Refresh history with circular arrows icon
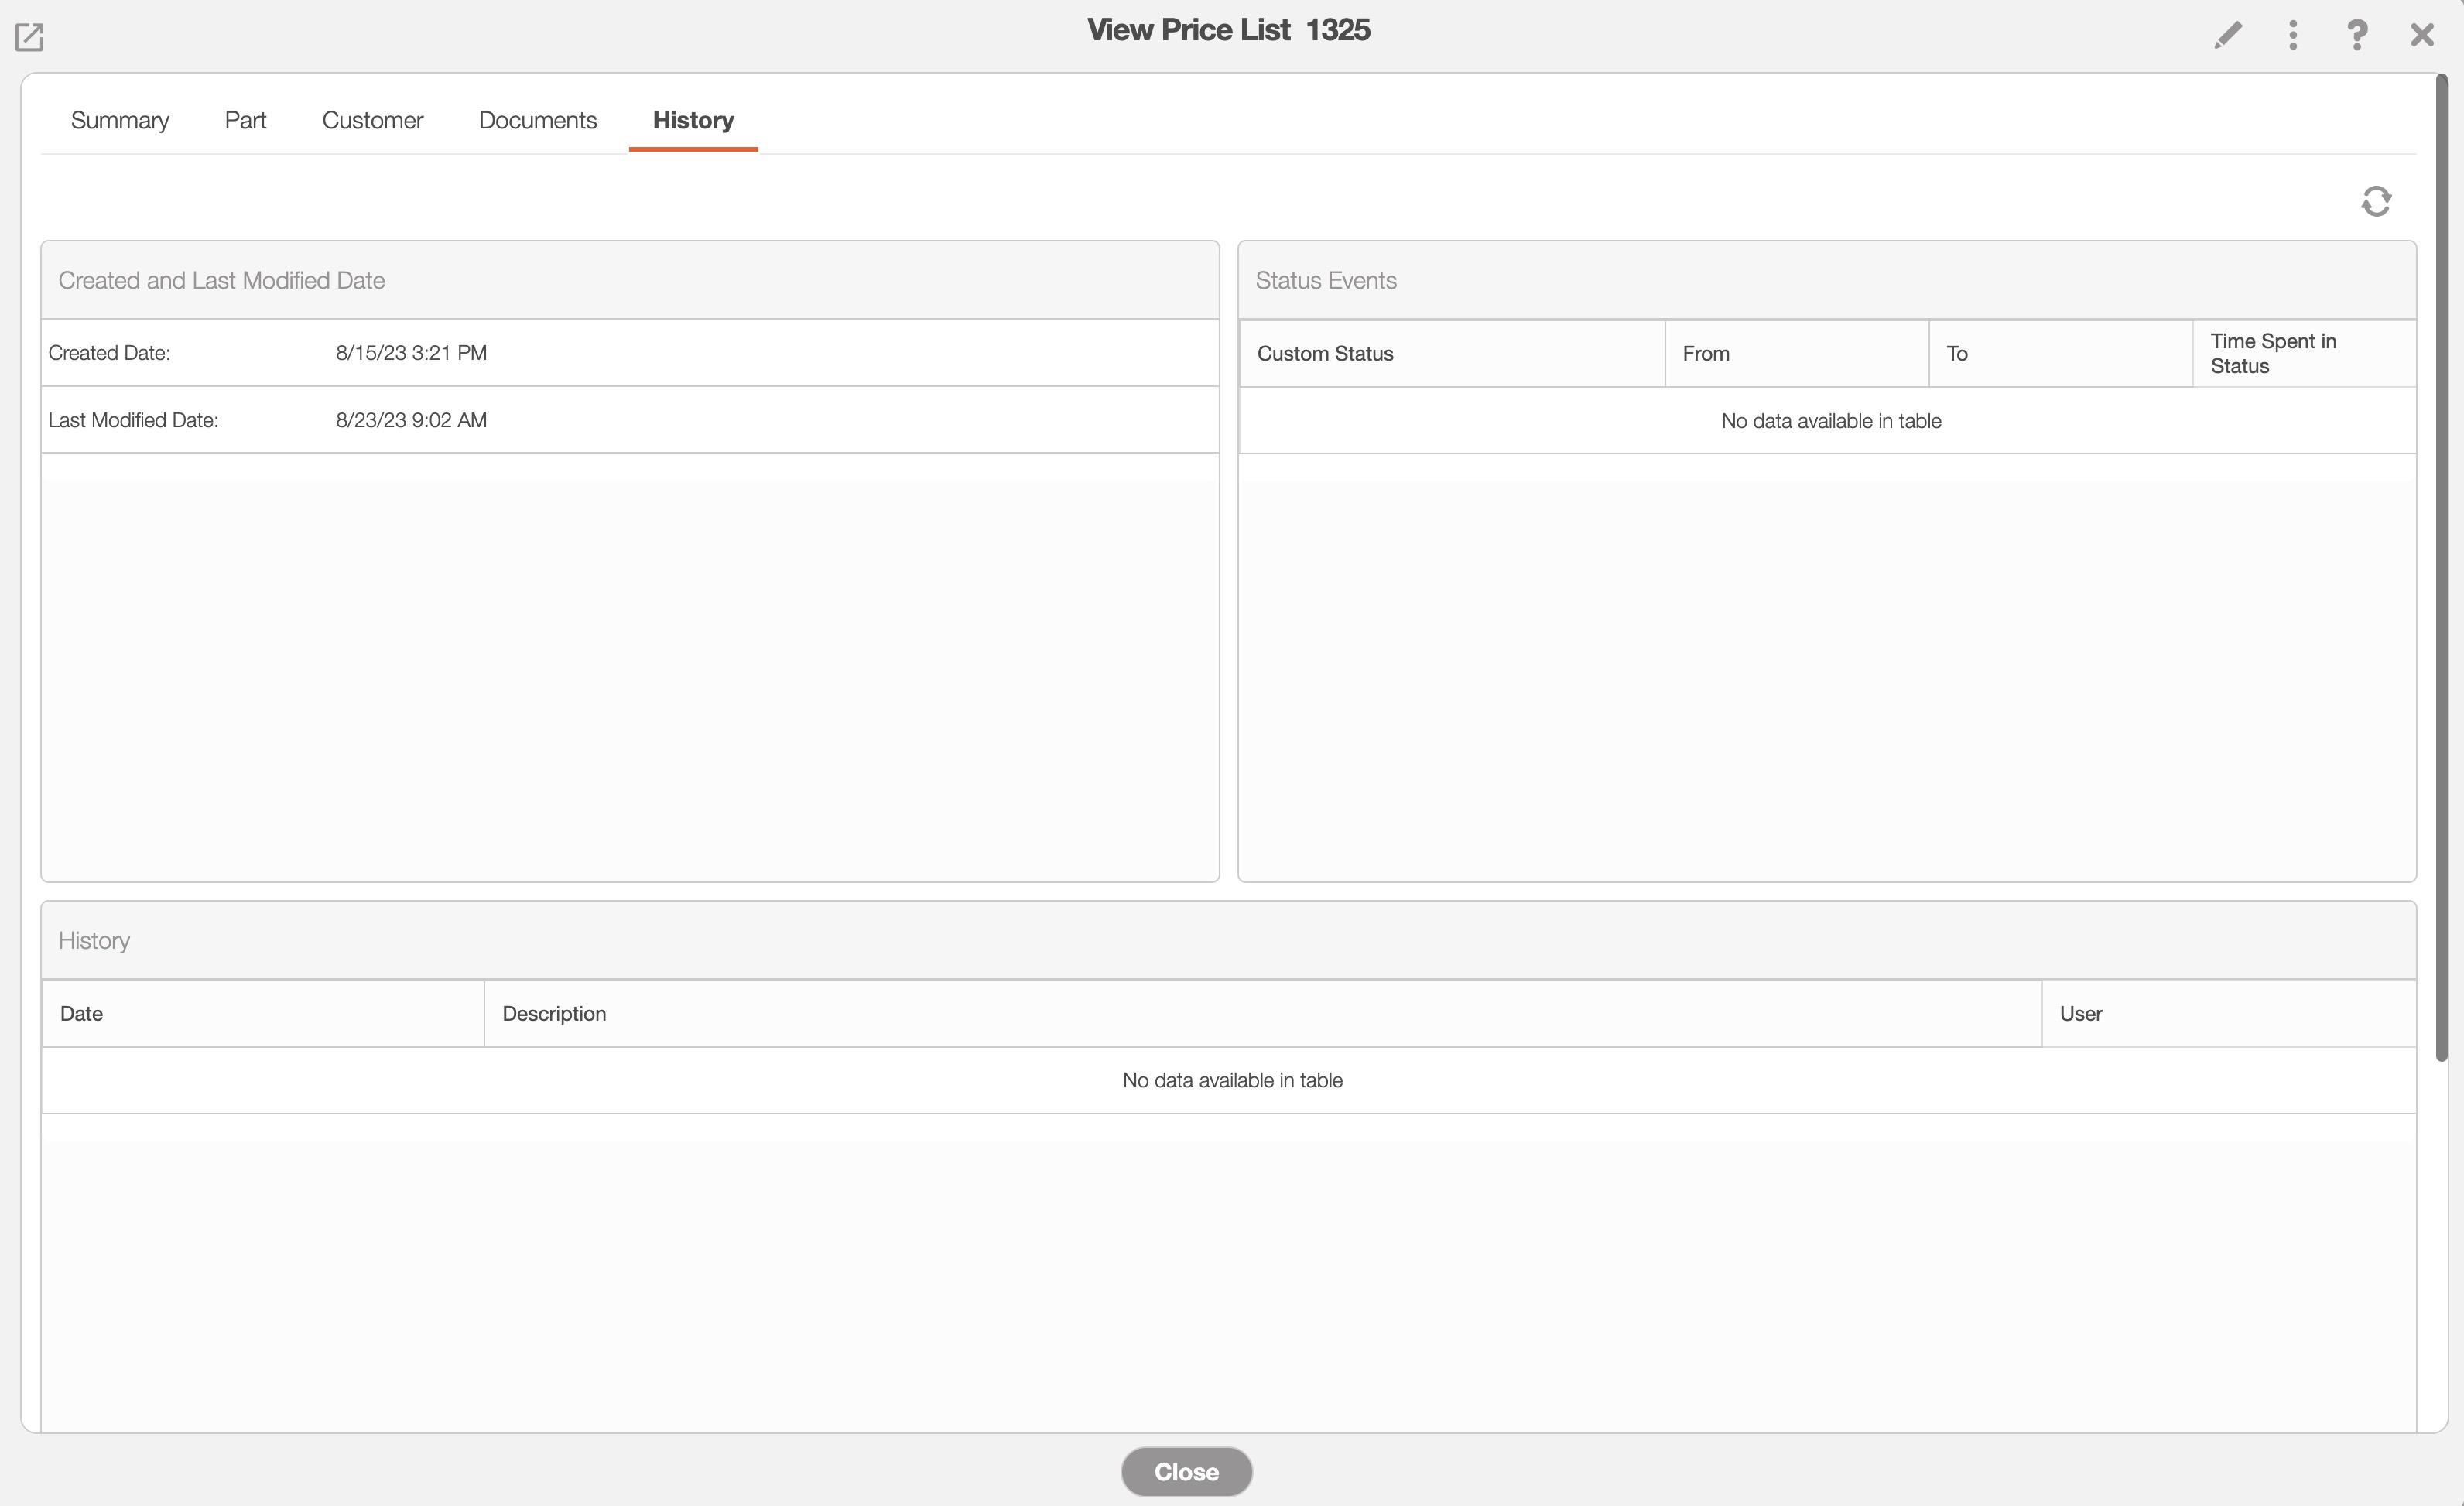 [x=2376, y=201]
